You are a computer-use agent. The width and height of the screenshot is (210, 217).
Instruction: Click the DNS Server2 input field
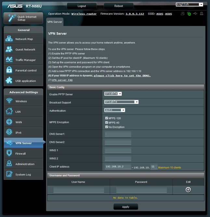[118, 142]
